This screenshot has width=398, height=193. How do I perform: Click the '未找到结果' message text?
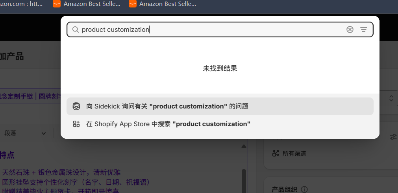tap(220, 68)
